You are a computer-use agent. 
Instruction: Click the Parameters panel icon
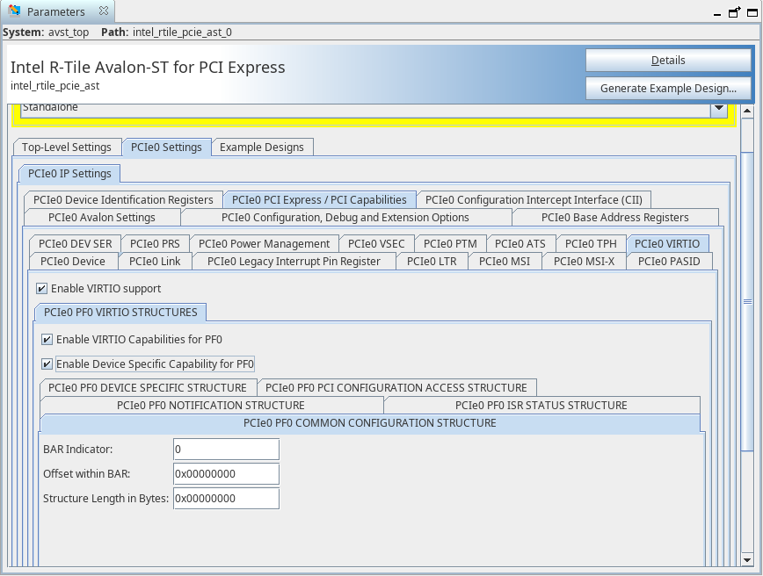pos(15,11)
